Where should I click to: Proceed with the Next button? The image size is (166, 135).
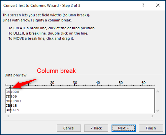click(x=124, y=128)
